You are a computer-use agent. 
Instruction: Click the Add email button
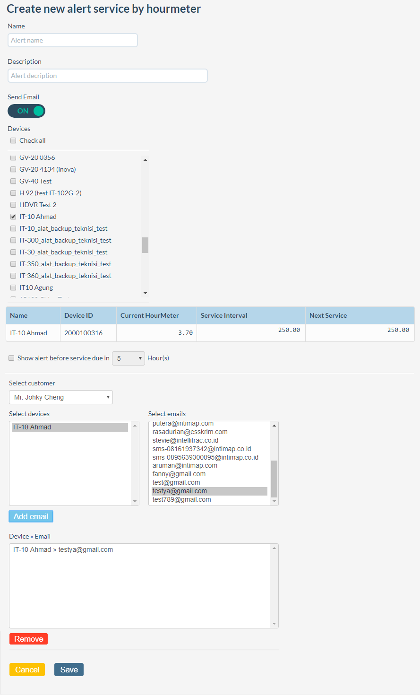[31, 516]
